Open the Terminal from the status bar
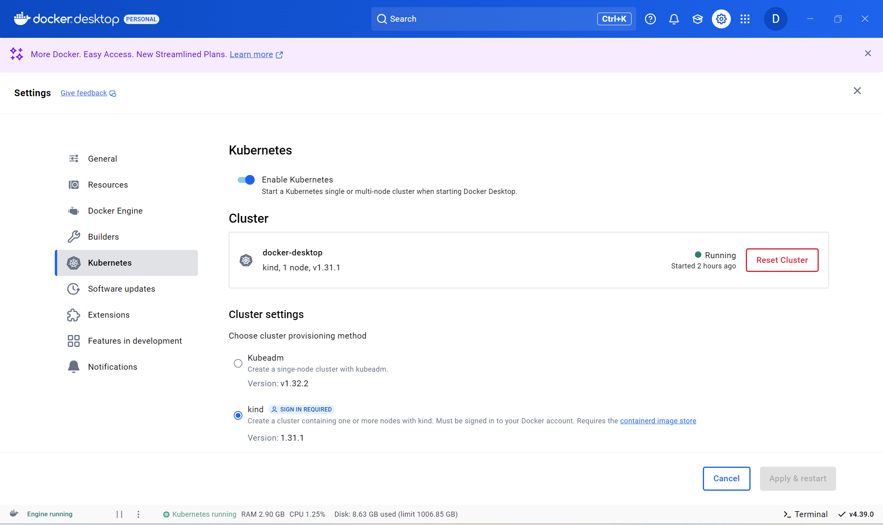This screenshot has width=883, height=525. coord(805,514)
